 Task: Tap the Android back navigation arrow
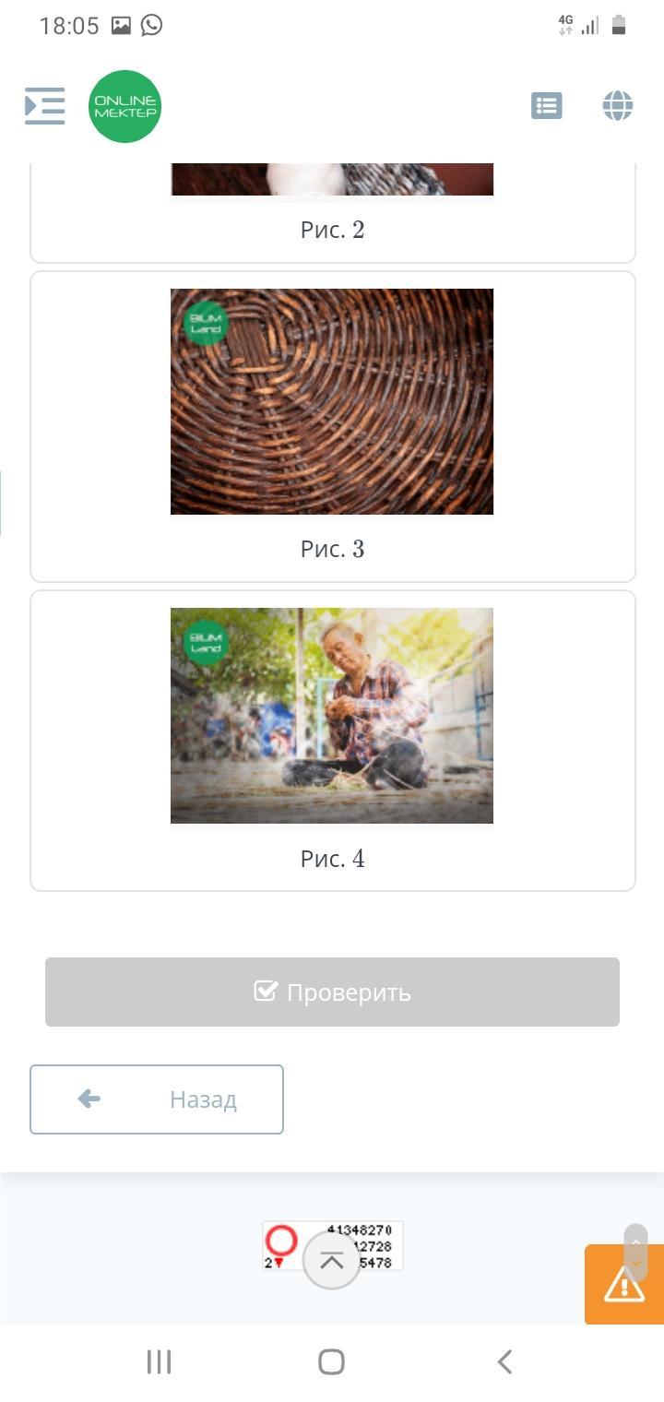pyautogui.click(x=504, y=1361)
